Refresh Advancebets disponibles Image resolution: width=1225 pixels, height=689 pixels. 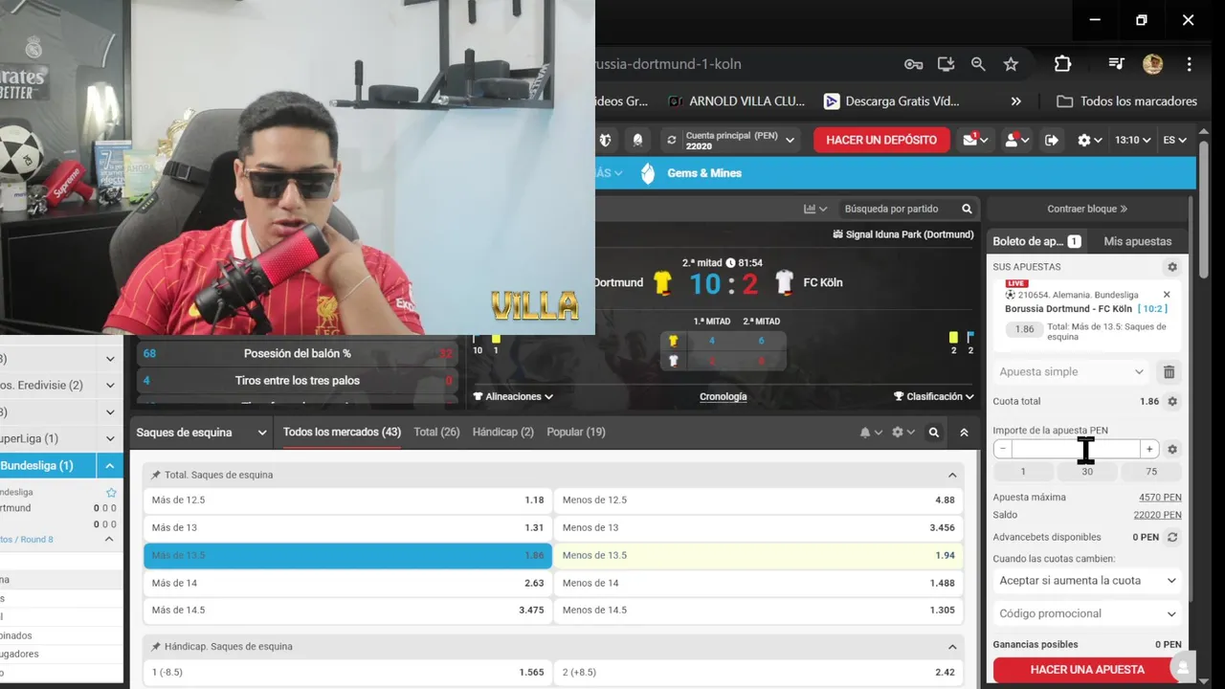[1172, 538]
